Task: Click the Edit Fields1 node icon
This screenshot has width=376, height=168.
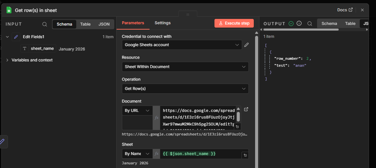Action: (x=16, y=37)
